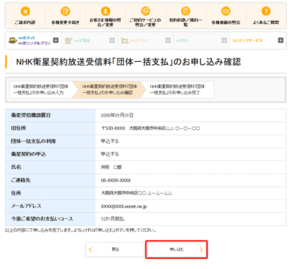Click the 氏名 row label
The width and height of the screenshot is (290, 269).
click(16, 167)
